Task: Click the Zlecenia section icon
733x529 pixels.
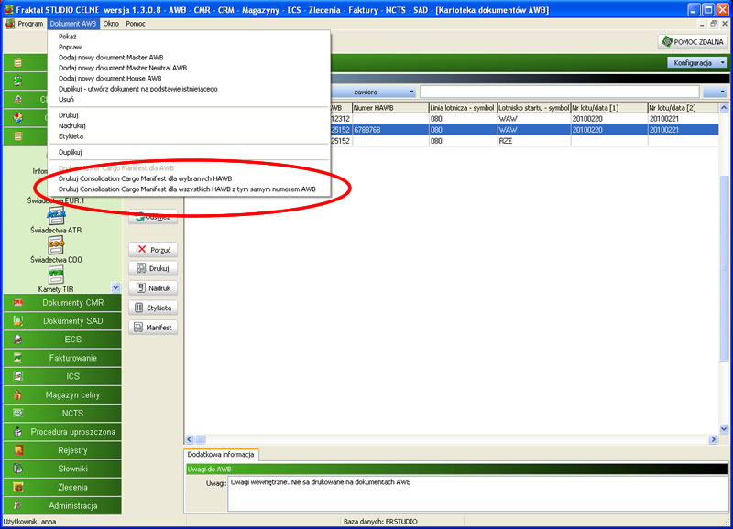Action: click(x=17, y=487)
